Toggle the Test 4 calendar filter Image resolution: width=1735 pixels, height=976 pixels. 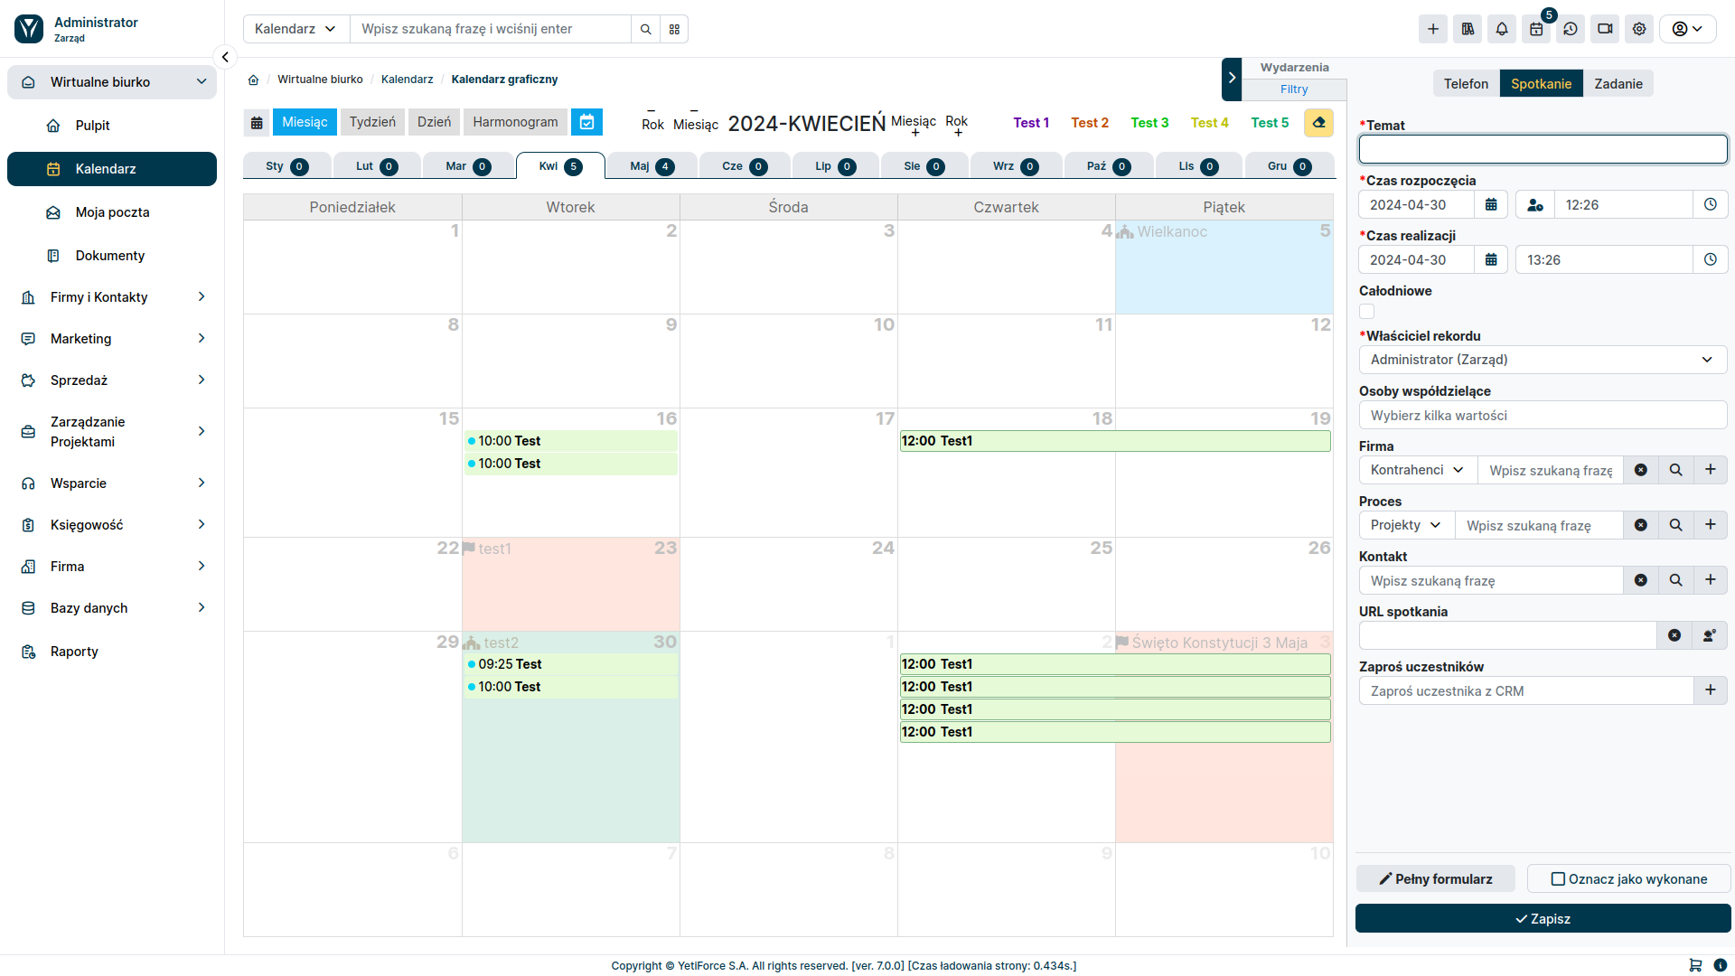point(1209,123)
